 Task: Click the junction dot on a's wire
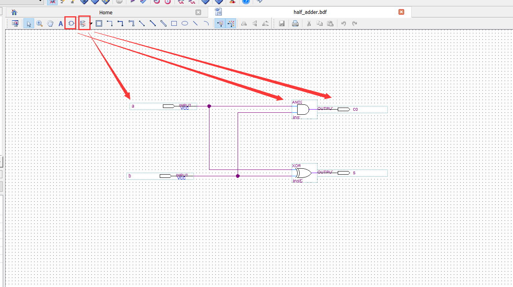click(209, 106)
